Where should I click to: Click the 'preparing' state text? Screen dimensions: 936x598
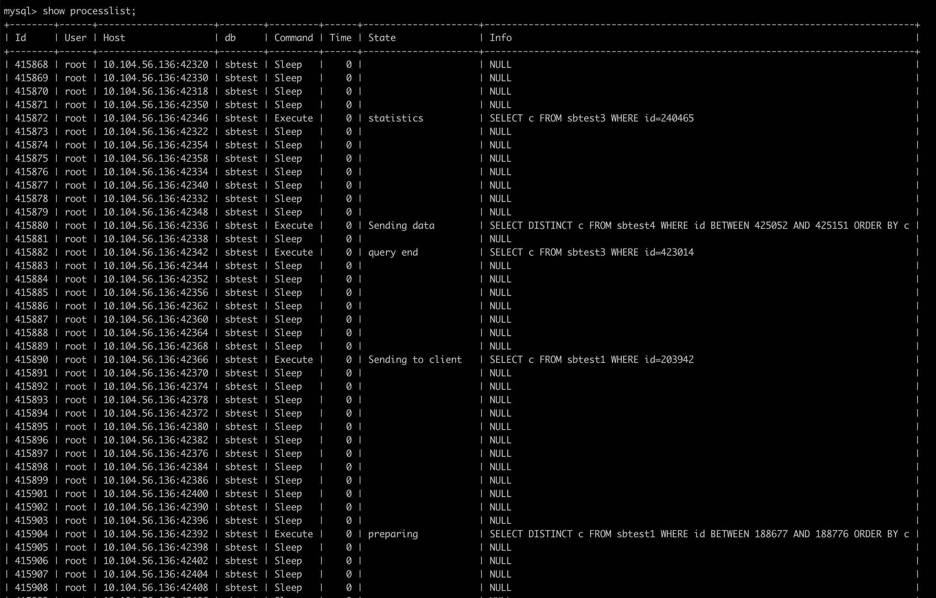(393, 534)
